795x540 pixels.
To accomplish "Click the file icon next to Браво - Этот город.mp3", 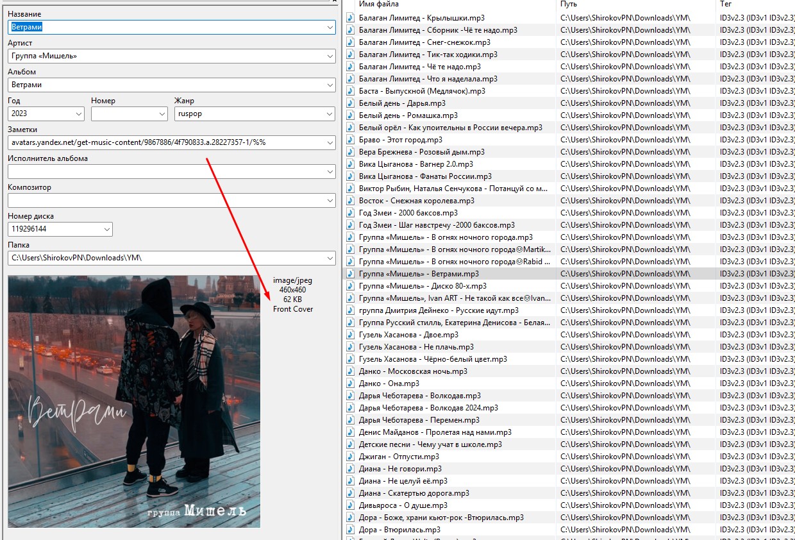I will (350, 140).
